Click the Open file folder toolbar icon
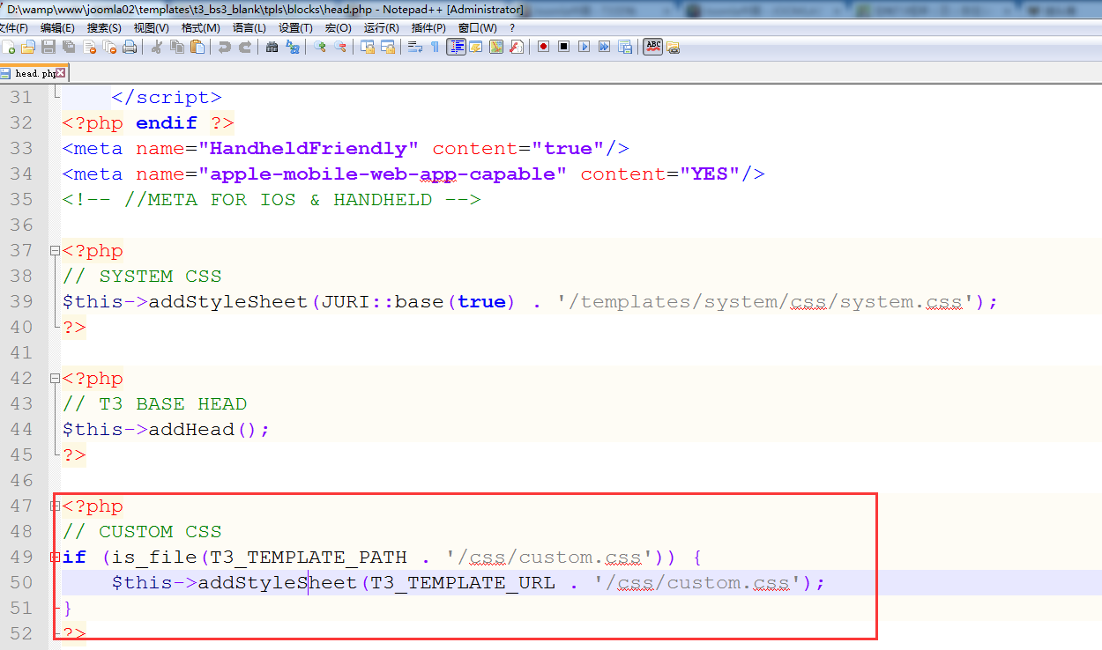 click(x=28, y=47)
